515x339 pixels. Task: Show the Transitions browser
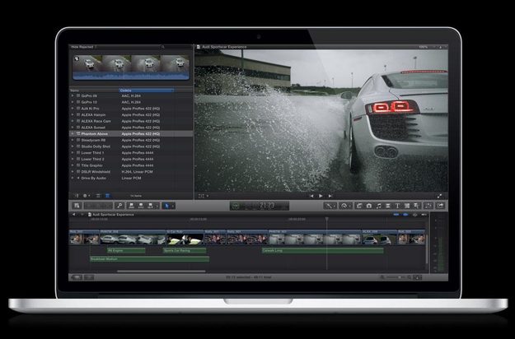coord(388,206)
